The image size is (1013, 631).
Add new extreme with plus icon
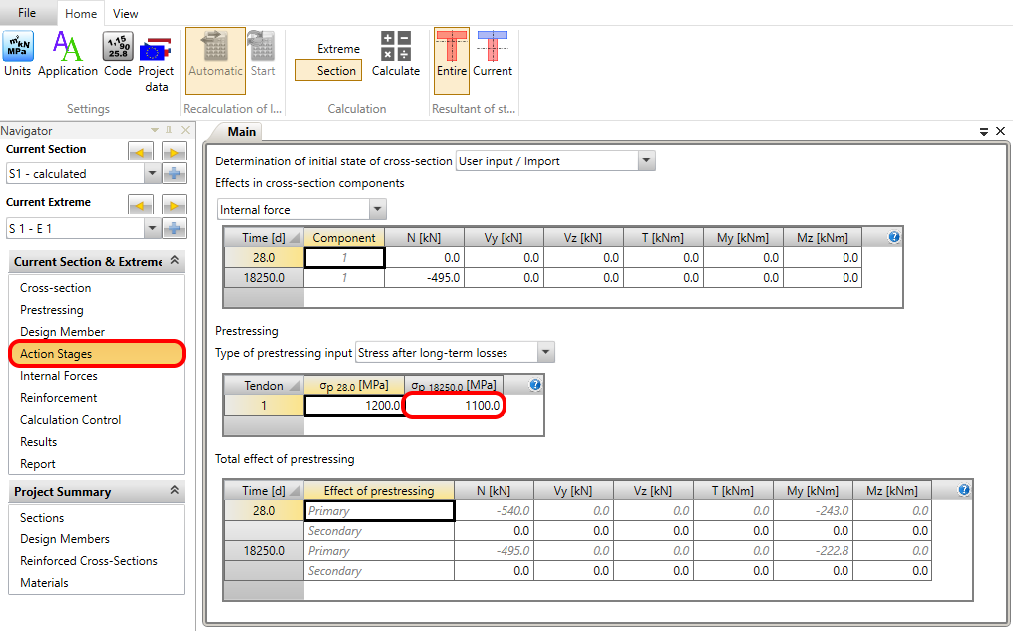pos(175,228)
